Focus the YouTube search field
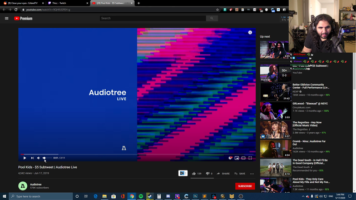This screenshot has width=356, height=200. 152,18
